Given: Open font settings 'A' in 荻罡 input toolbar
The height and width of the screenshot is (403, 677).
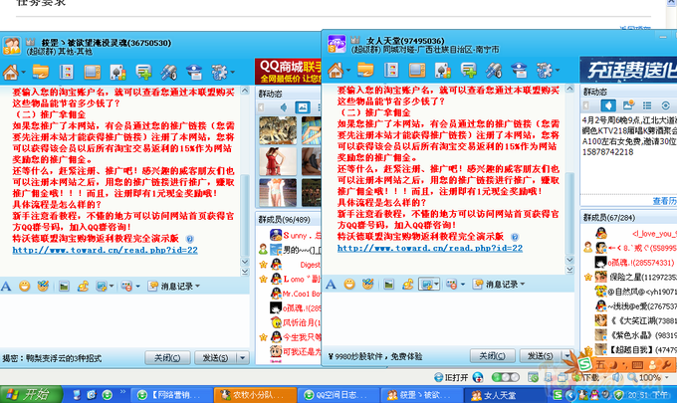Looking at the screenshot, I should 6,286.
